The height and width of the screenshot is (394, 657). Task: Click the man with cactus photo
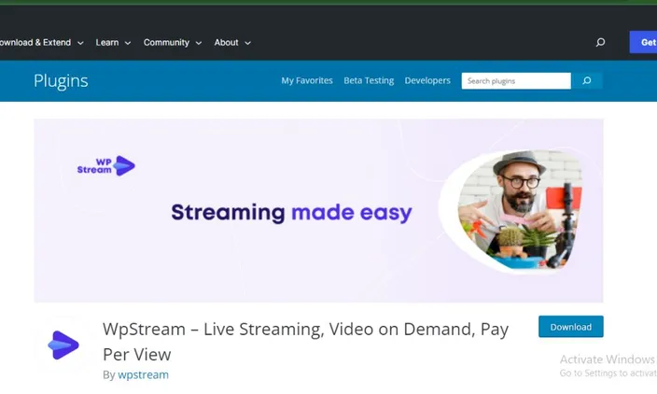[x=519, y=210]
